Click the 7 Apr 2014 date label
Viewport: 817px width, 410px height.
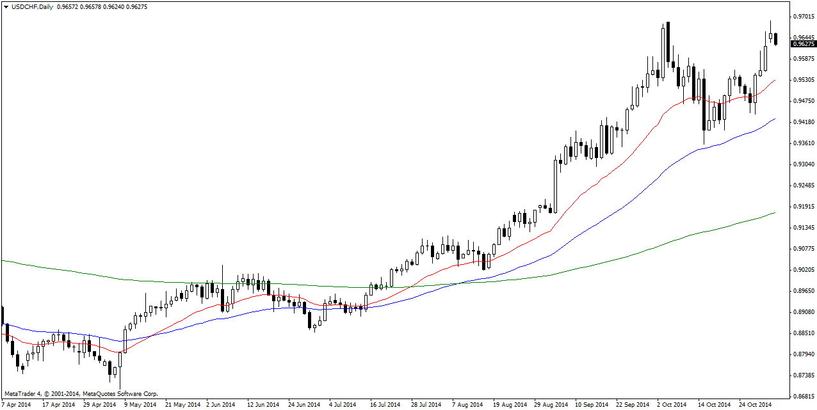tap(17, 404)
